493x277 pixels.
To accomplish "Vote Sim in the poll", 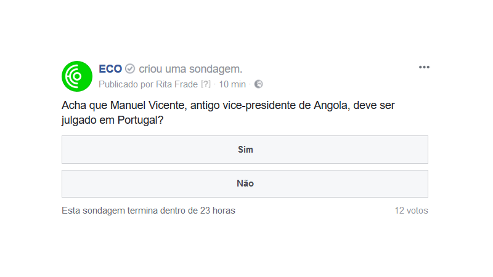I will (245, 150).
